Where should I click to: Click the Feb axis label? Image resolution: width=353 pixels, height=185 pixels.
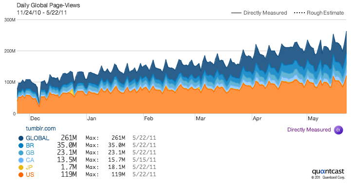(149, 118)
